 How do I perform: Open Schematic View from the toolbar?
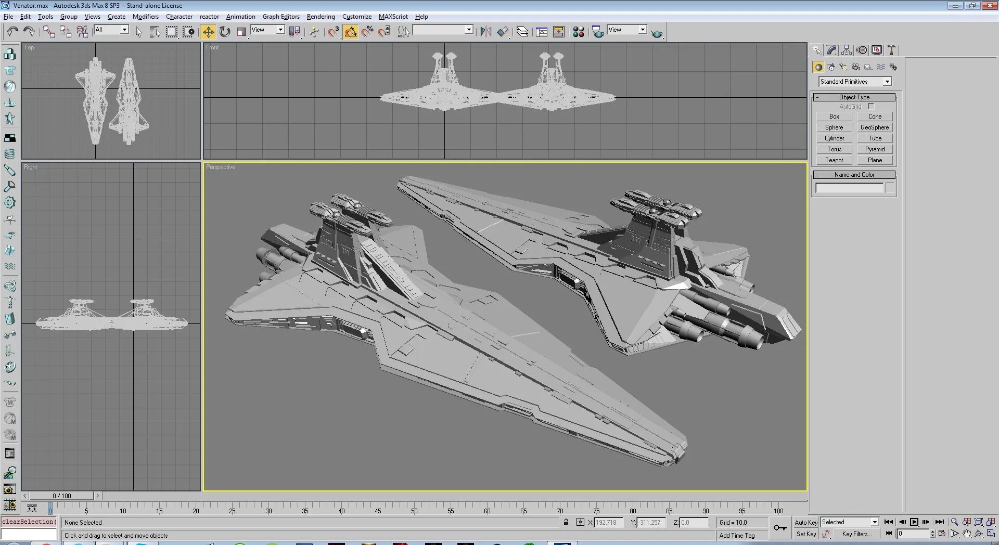click(x=559, y=32)
